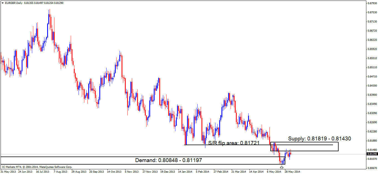Click the 7 Aug 2013 date label
This screenshot has height=174, width=378.
coord(61,172)
